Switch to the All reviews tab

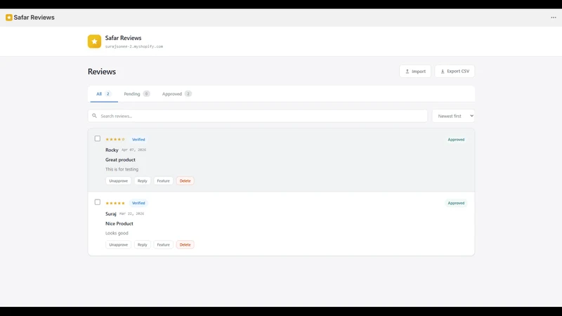[103, 94]
